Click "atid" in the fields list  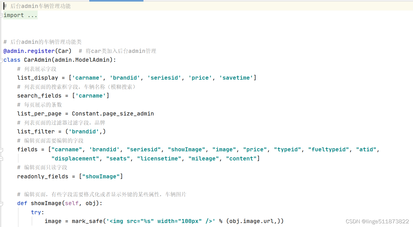click(366, 150)
